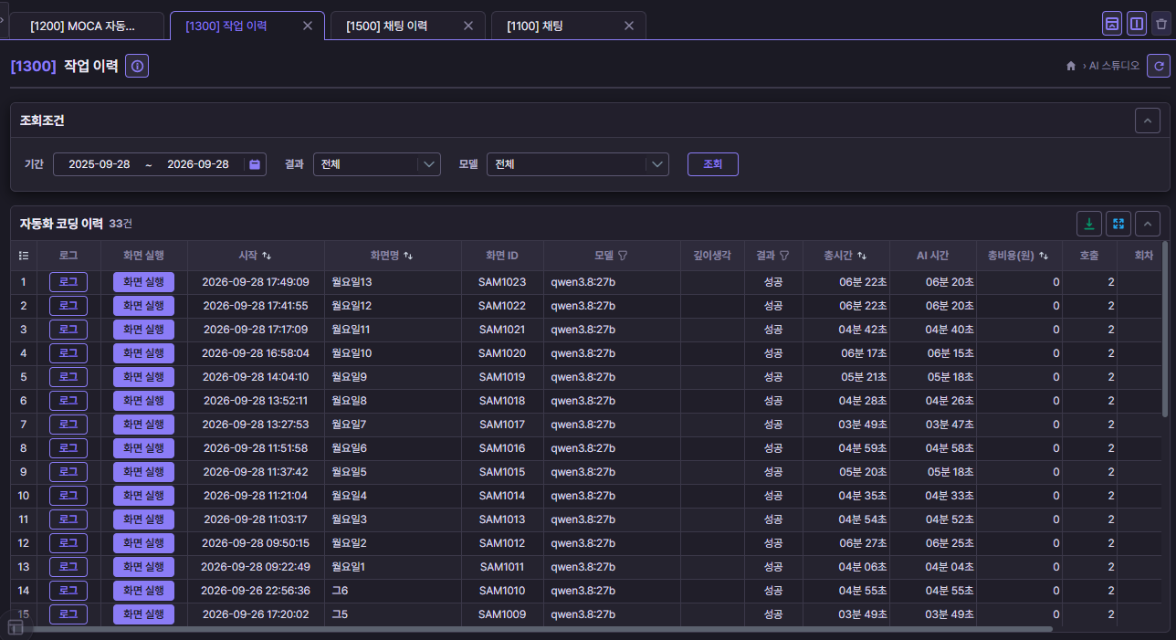Open 로그 for the SAM1011 row
The width and height of the screenshot is (1176, 640).
click(68, 567)
